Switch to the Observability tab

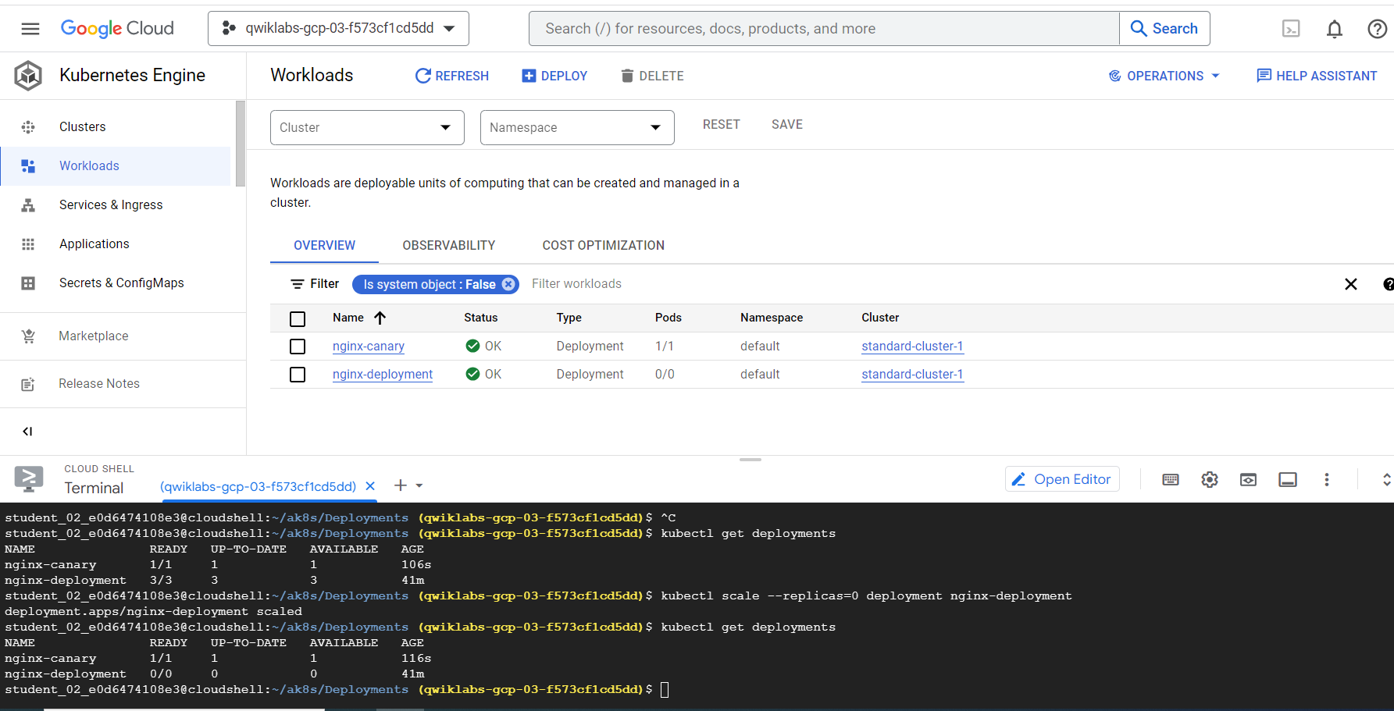(x=449, y=245)
